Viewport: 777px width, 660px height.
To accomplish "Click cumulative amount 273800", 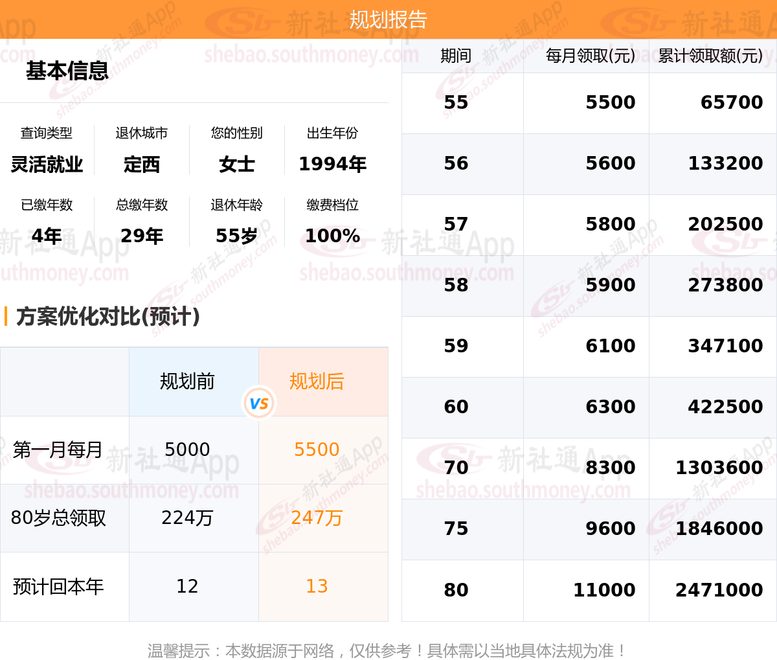I will 725,285.
